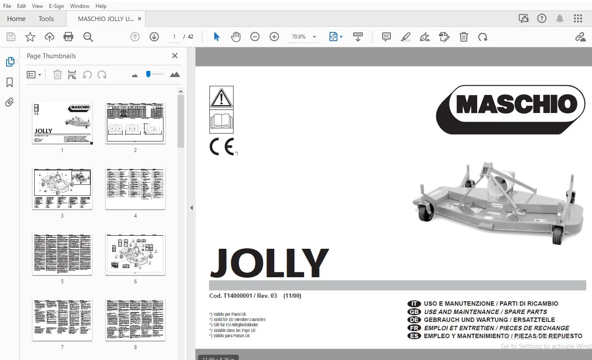The width and height of the screenshot is (592, 360).
Task: Activate the Hand pan tool
Action: click(236, 37)
